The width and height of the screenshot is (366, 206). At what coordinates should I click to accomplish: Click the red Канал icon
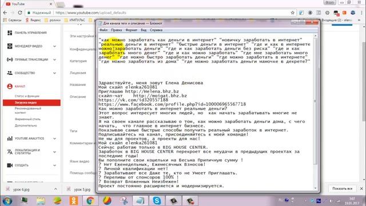click(x=10, y=86)
